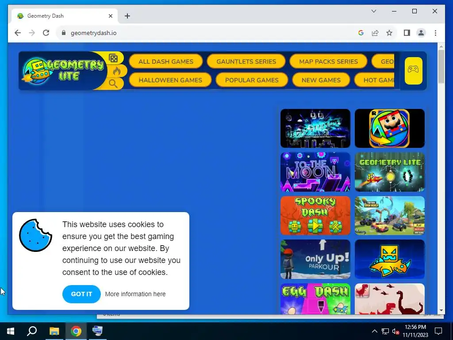Click the Geometry Lite logo
Image resolution: width=453 pixels, height=340 pixels.
pyautogui.click(x=63, y=71)
